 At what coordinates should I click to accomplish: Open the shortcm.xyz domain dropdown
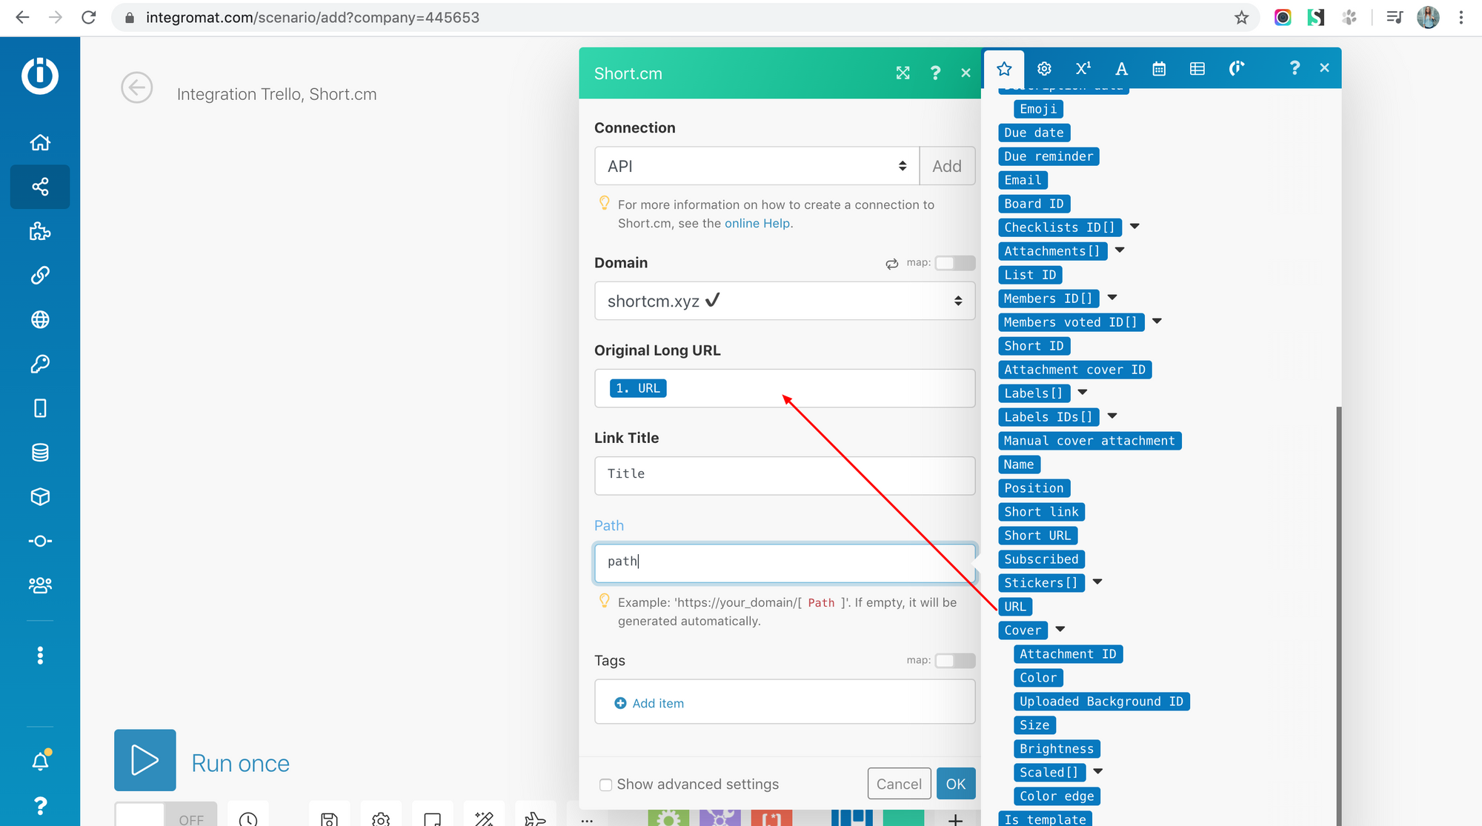(x=784, y=301)
